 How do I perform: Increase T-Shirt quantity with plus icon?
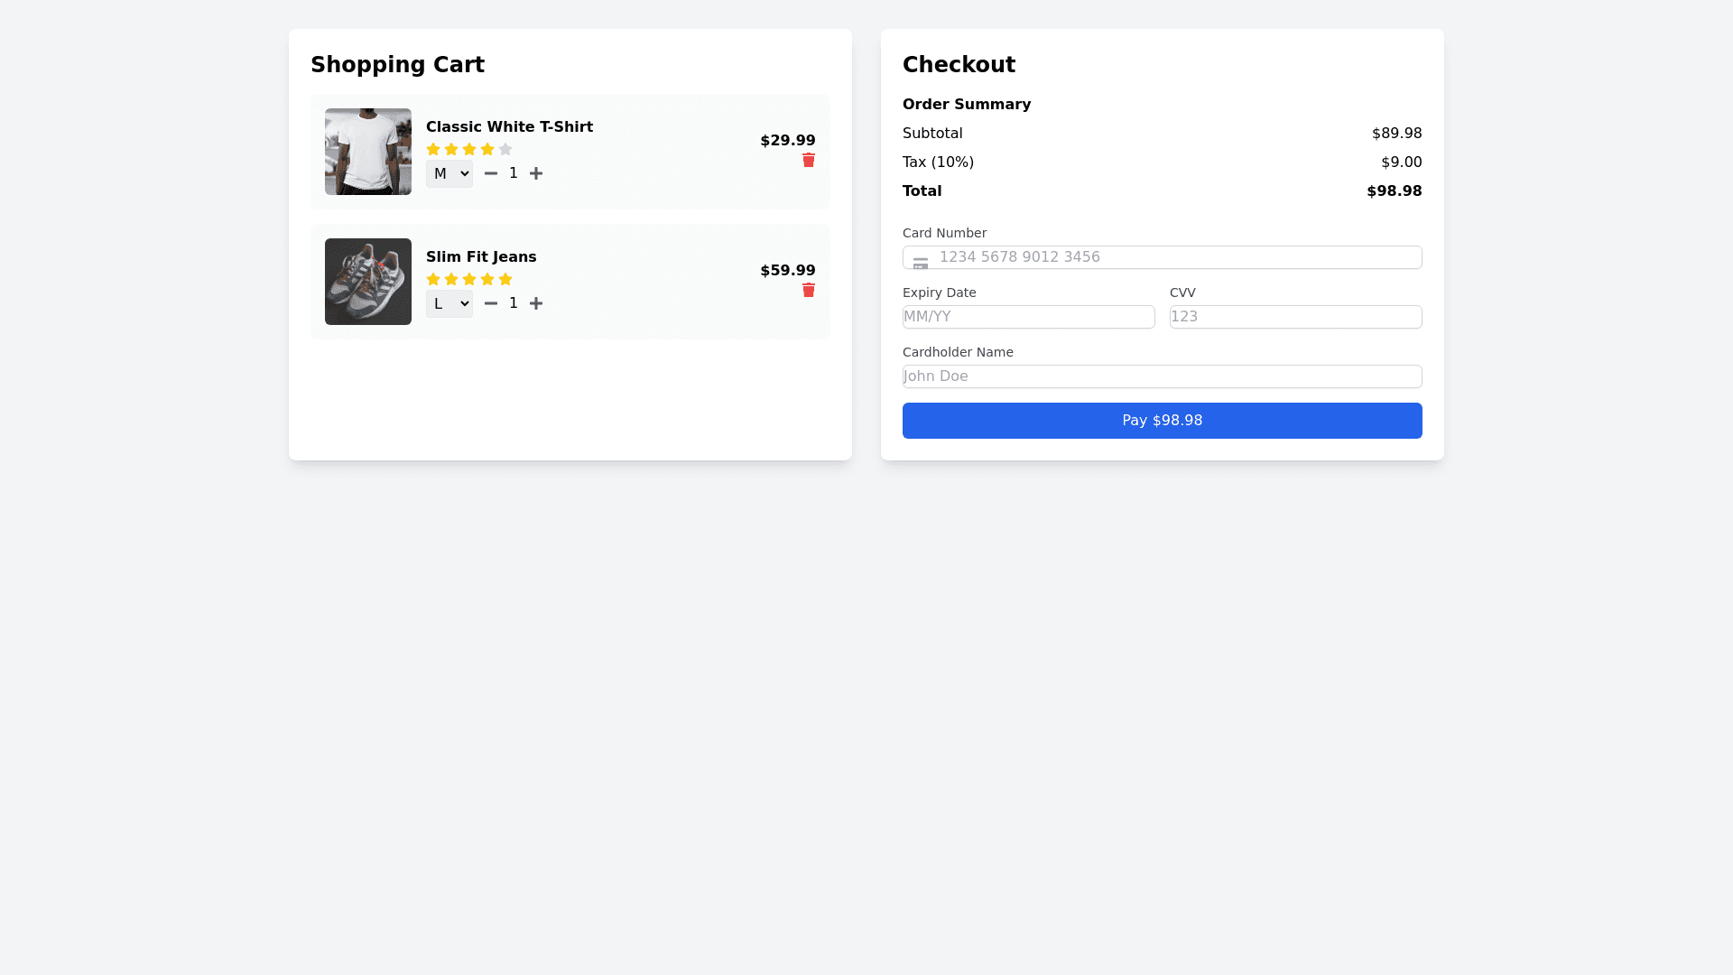point(536,173)
